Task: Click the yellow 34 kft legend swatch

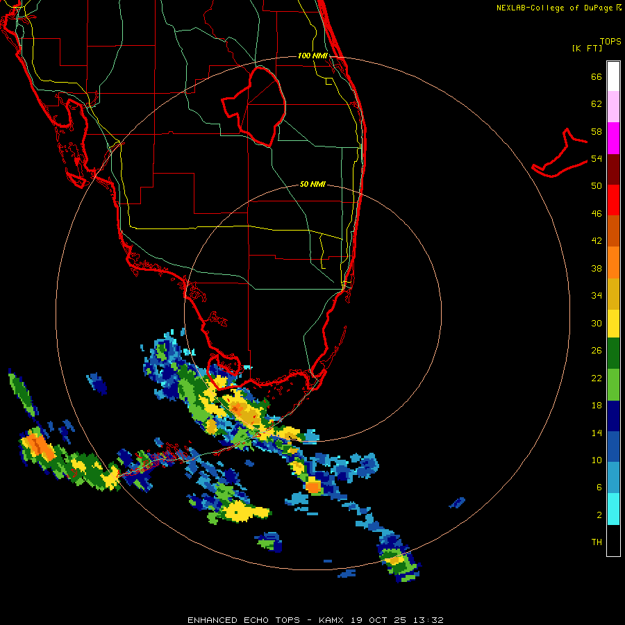Action: [x=613, y=324]
